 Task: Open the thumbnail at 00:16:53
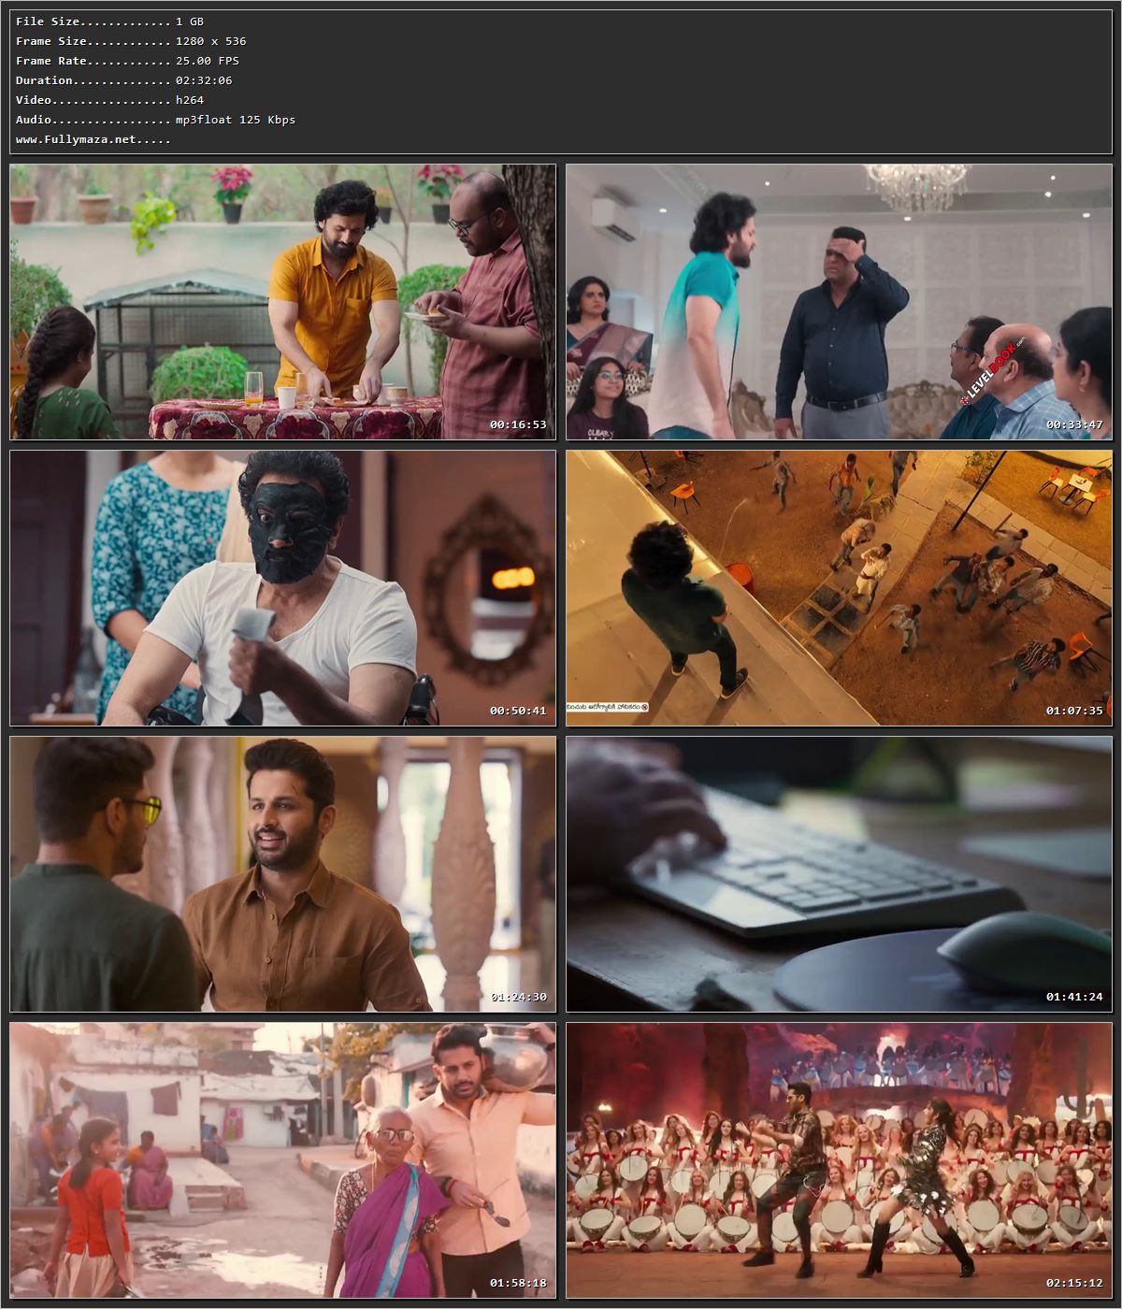(282, 302)
